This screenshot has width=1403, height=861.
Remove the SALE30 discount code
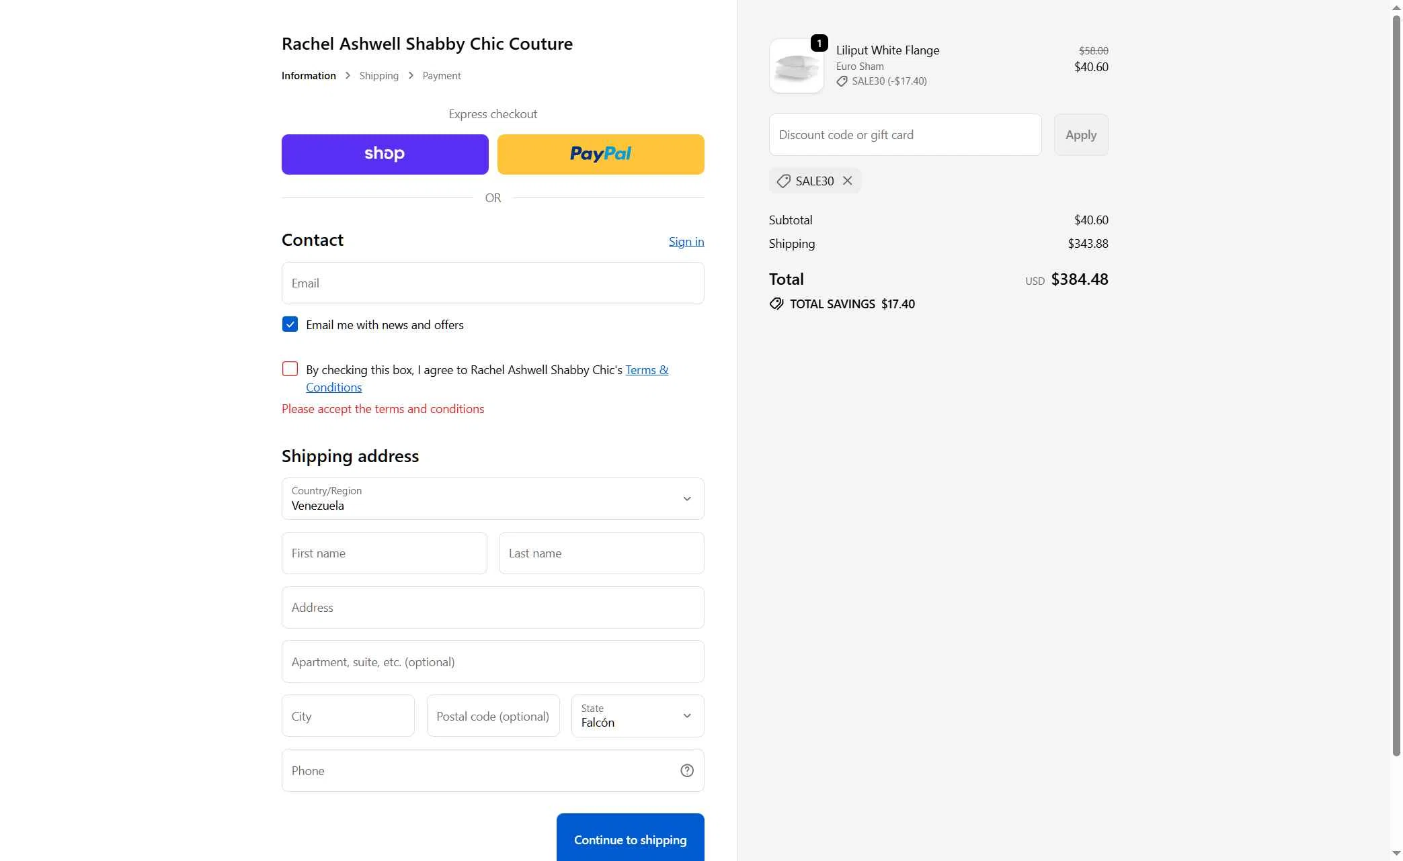click(x=848, y=181)
